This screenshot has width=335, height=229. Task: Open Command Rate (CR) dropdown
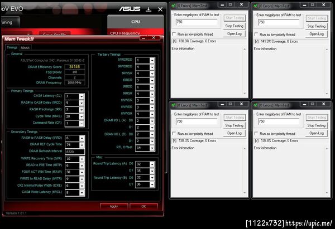(82, 123)
